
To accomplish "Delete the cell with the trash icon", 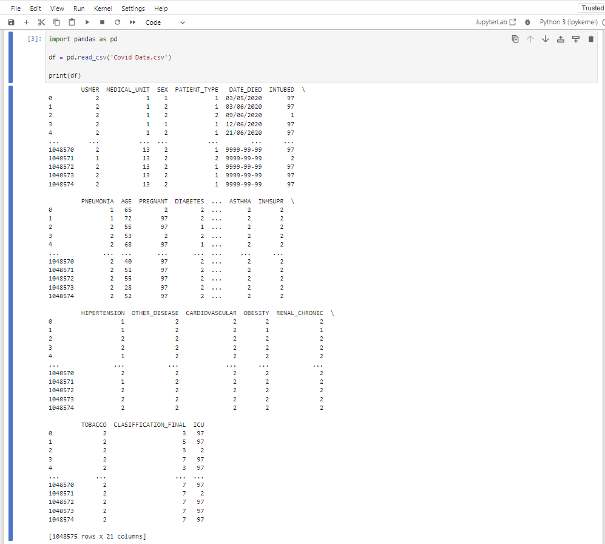I will click(x=590, y=39).
